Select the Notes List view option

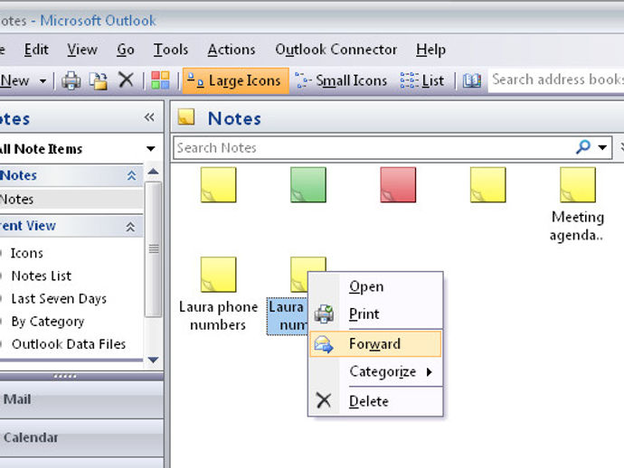tap(42, 276)
